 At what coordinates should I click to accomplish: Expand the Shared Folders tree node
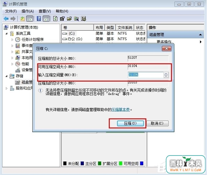click(12, 52)
